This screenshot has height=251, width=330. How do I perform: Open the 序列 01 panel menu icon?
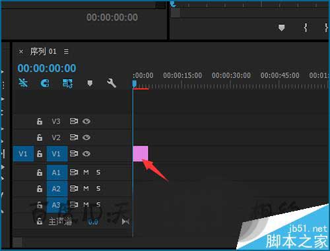[66, 52]
